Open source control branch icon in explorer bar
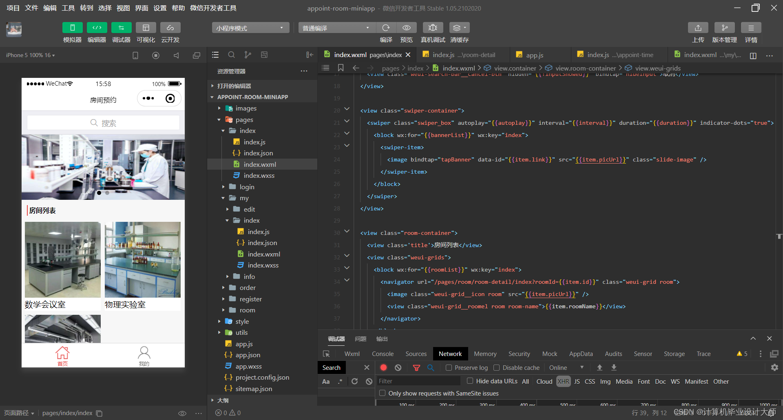This screenshot has width=783, height=420. point(248,55)
